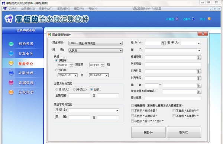
Task: Click the 备注信息 input field
Action: point(173,98)
